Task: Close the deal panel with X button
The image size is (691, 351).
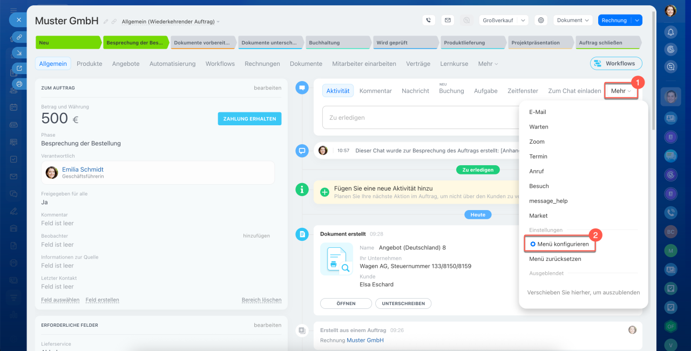Action: coord(18,19)
